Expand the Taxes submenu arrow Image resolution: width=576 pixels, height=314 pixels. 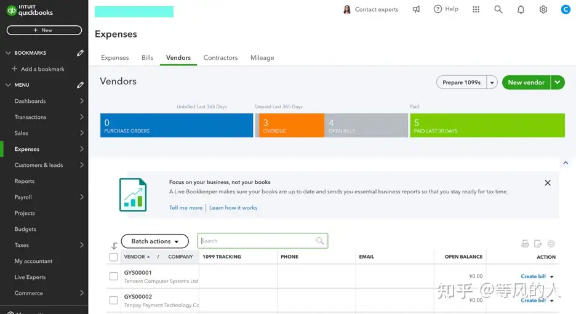pyautogui.click(x=82, y=245)
